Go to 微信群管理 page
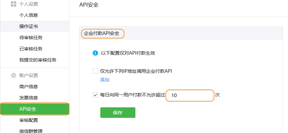Image resolution: width=288 pixels, height=133 pixels. pyautogui.click(x=31, y=131)
